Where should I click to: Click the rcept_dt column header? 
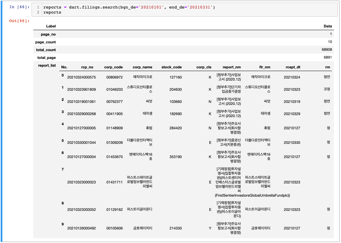293,67
